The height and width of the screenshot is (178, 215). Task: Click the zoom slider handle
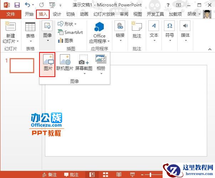tap(150, 174)
